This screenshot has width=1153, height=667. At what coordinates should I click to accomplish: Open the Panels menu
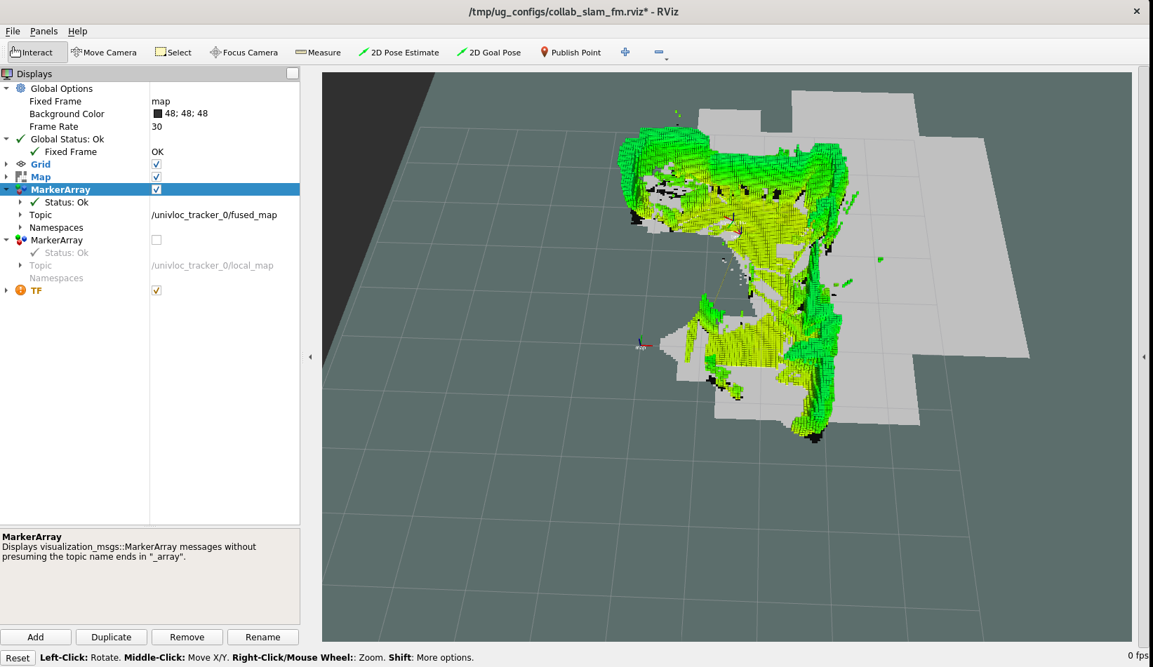click(x=44, y=32)
